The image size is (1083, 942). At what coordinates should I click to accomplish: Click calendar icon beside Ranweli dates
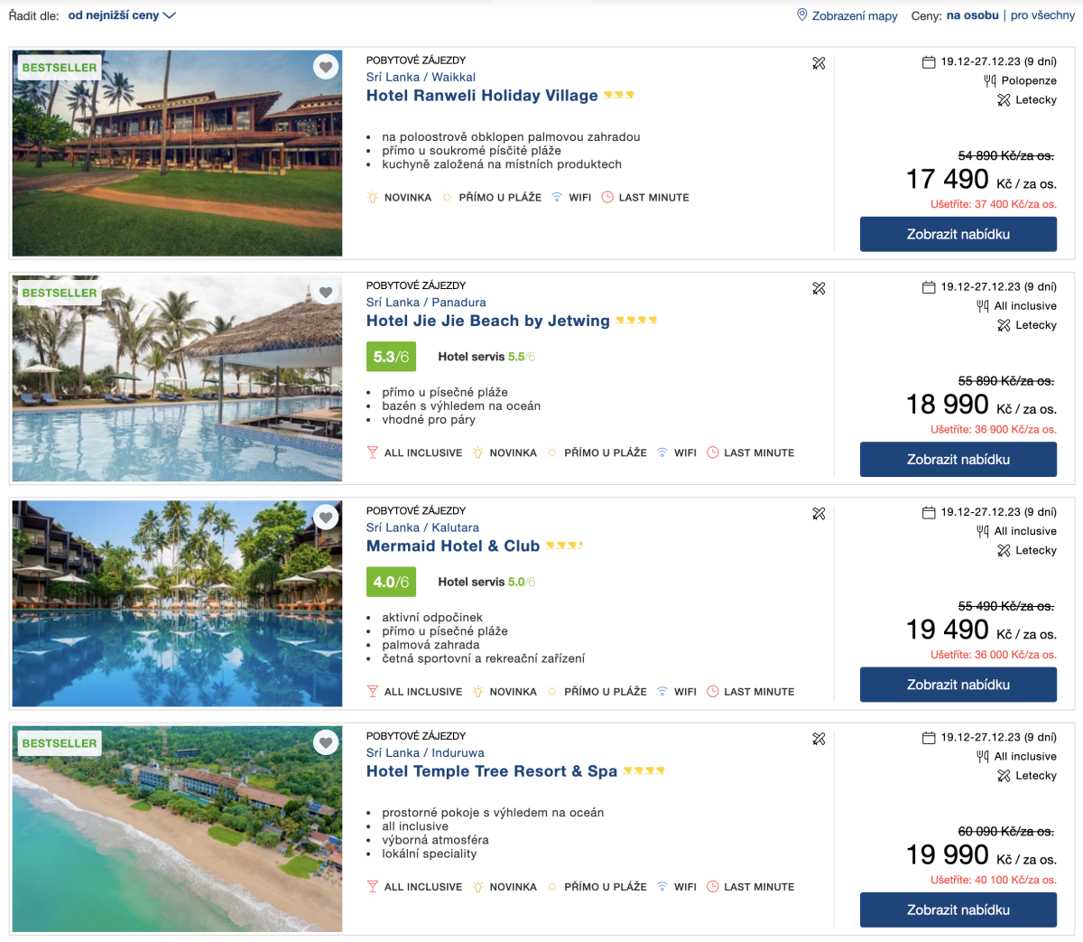(x=929, y=62)
